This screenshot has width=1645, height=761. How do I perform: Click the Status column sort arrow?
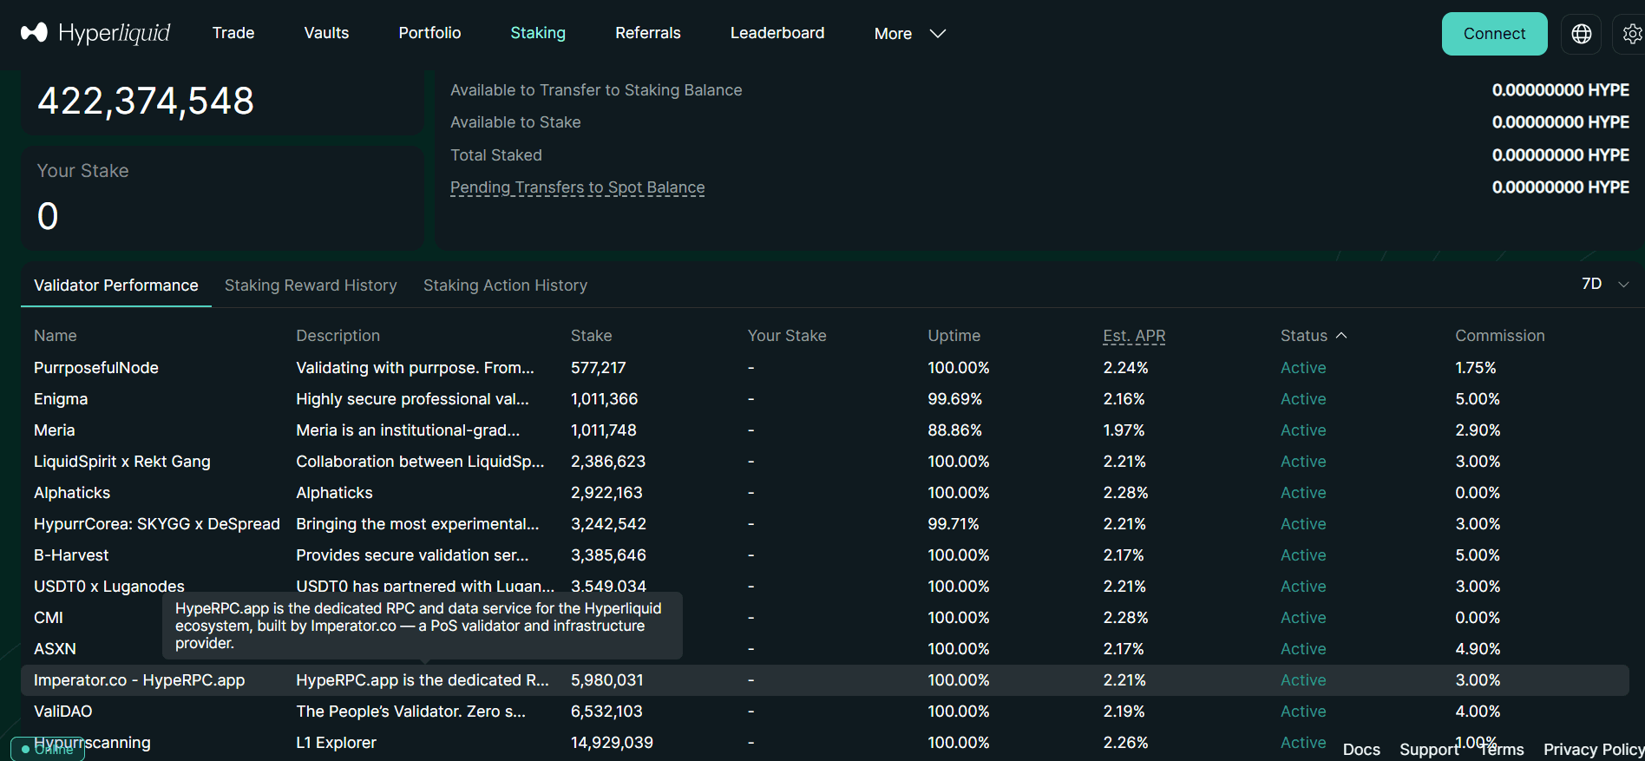pos(1341,336)
